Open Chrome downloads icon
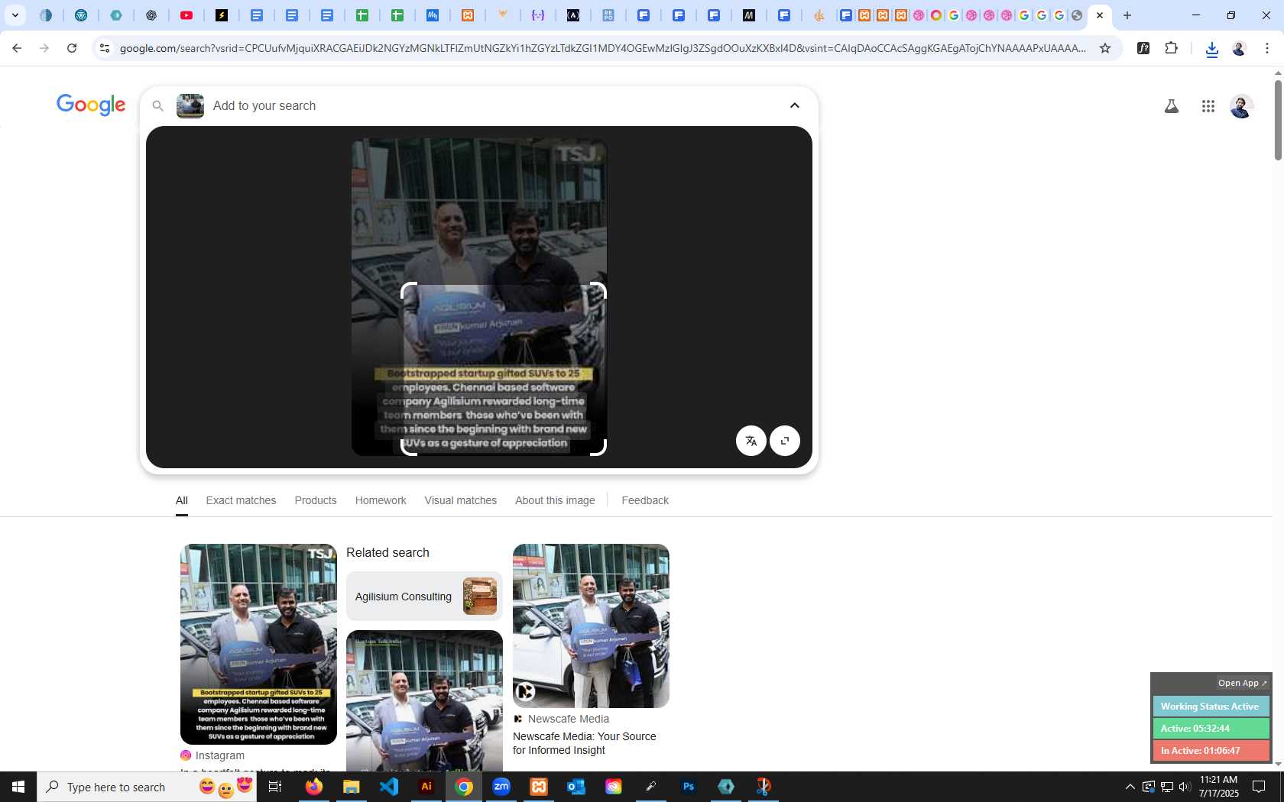The width and height of the screenshot is (1284, 802). [1211, 49]
